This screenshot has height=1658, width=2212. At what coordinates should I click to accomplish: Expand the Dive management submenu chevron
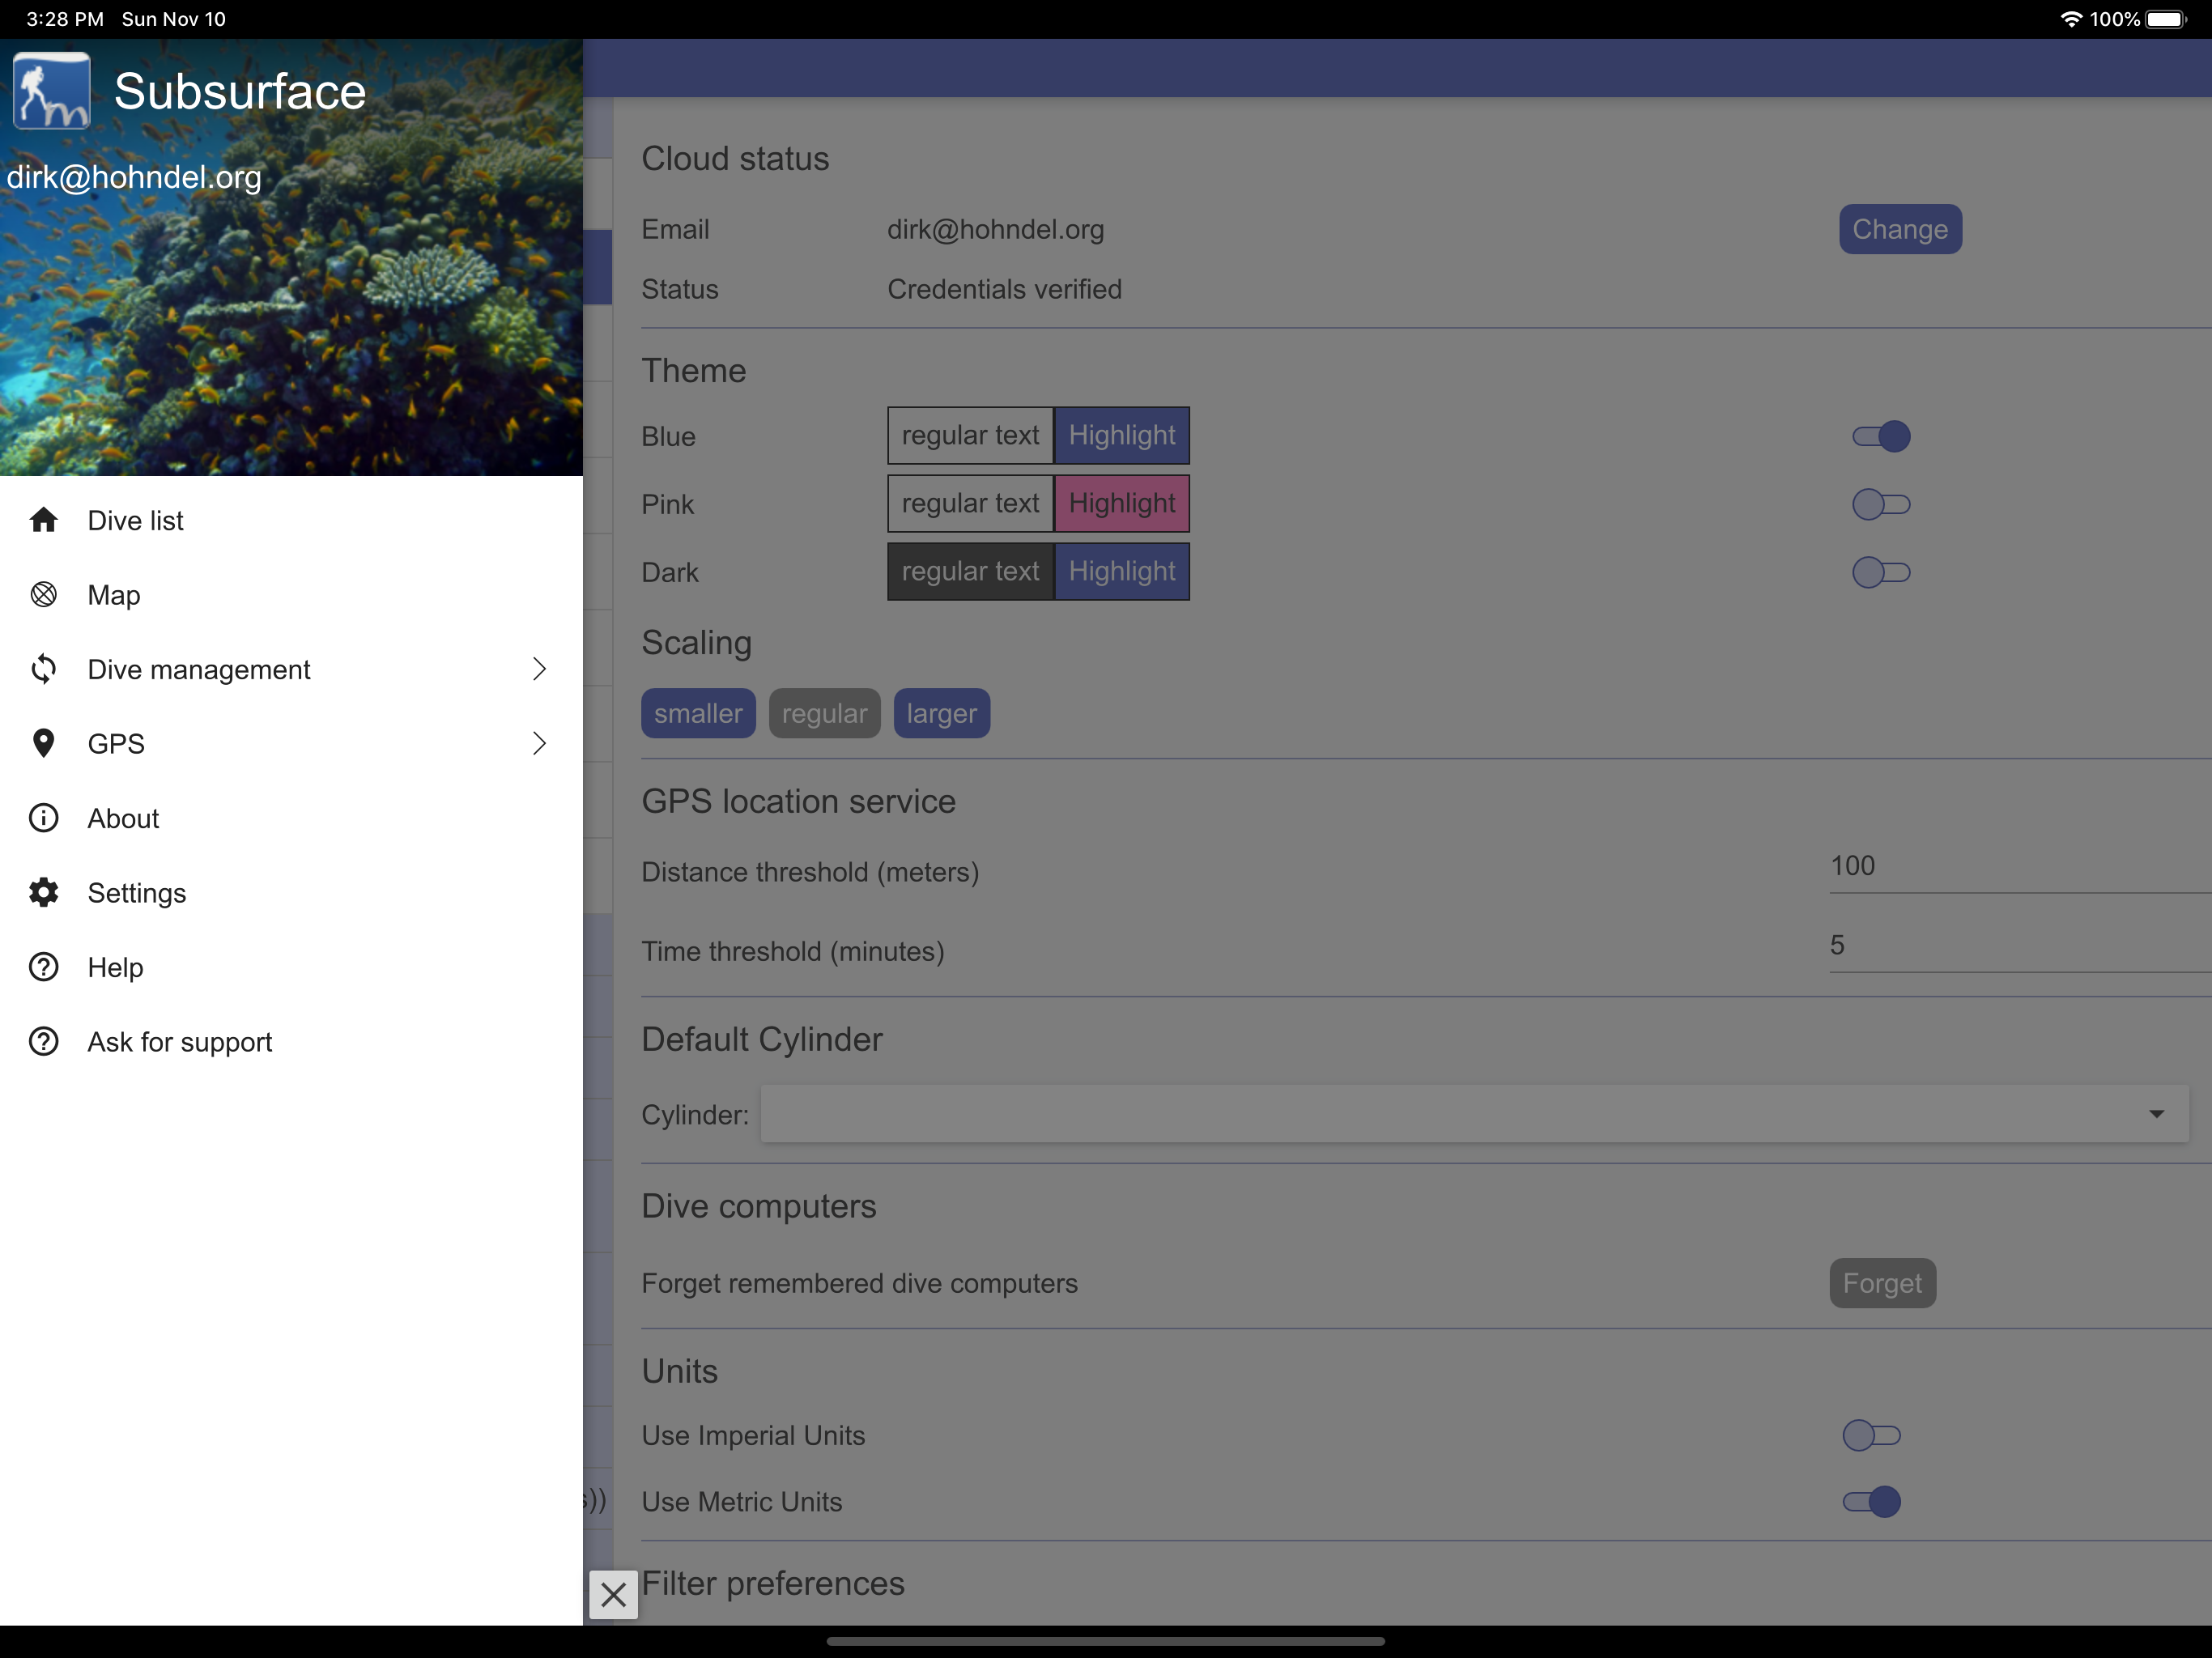(x=539, y=669)
